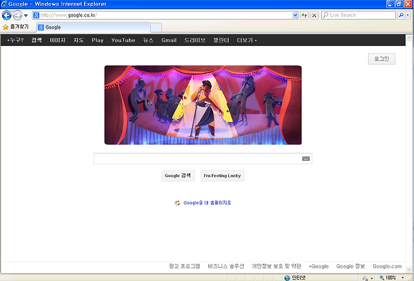Open the 개인정보 보호 및 약관 footer link
414x281 pixels.
pos(277,266)
